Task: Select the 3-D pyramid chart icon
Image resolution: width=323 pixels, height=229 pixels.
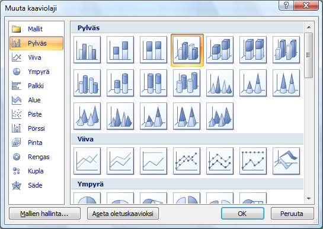Action: [x=220, y=116]
